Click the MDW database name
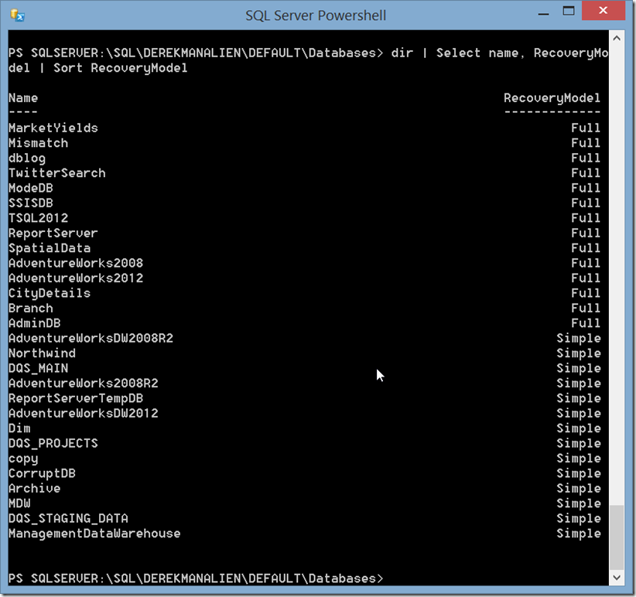 [19, 503]
